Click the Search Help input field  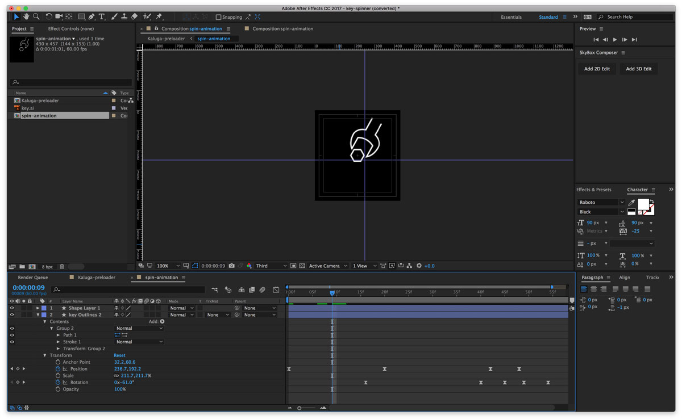coord(634,17)
